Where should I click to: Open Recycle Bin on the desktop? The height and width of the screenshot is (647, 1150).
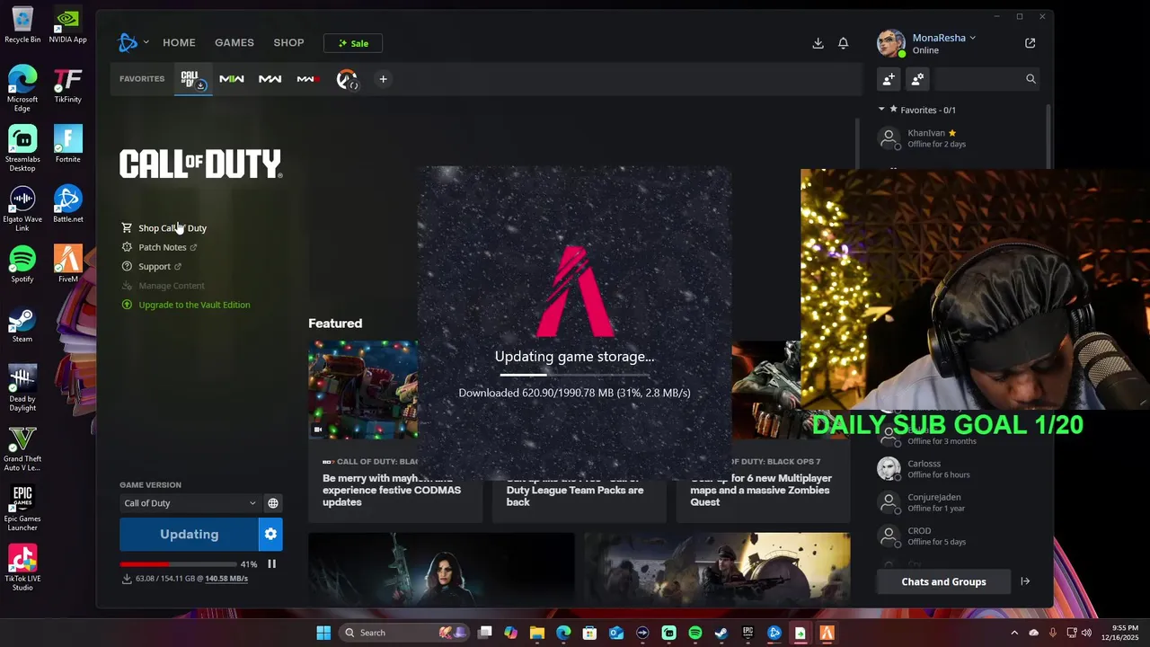click(x=22, y=25)
